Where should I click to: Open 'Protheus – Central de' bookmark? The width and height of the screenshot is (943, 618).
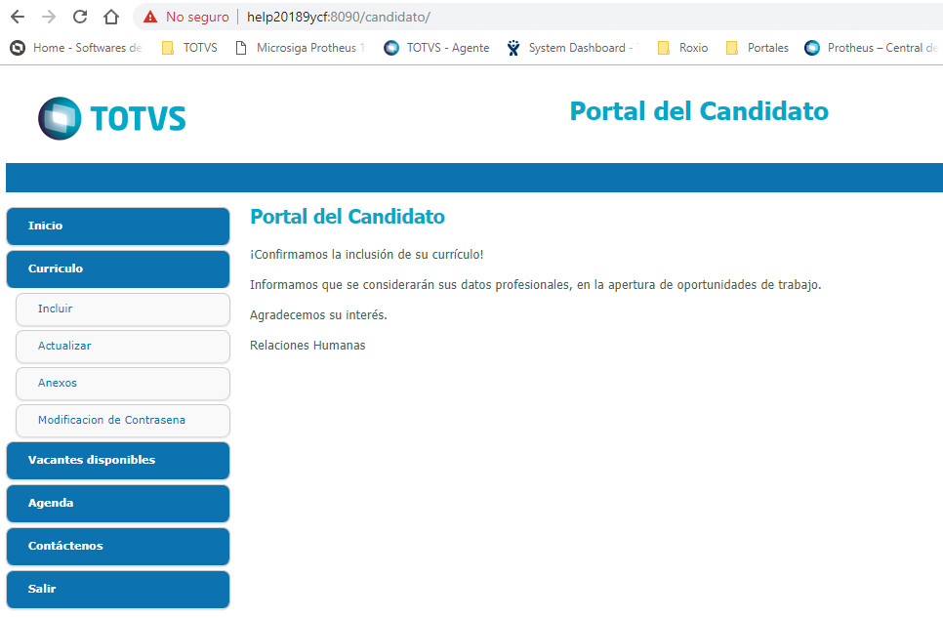[872, 48]
